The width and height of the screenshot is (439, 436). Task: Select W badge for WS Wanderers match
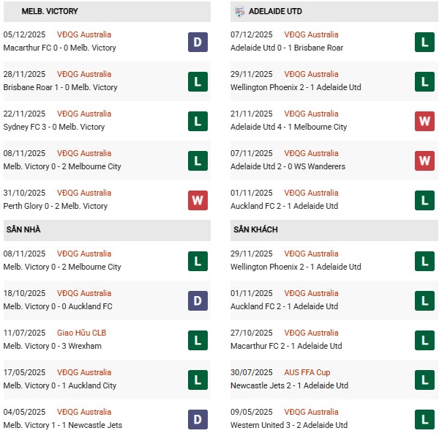click(425, 160)
